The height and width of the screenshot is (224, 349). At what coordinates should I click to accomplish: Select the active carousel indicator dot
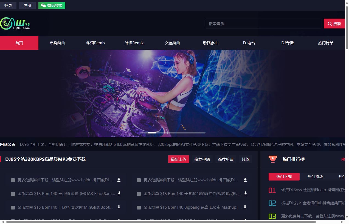coord(152,132)
